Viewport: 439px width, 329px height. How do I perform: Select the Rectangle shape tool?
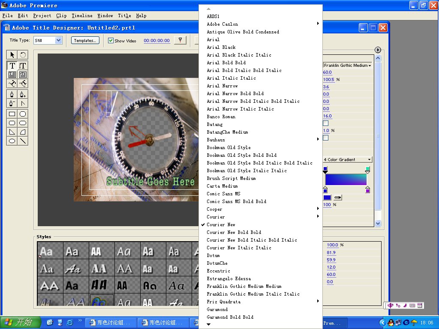12,114
